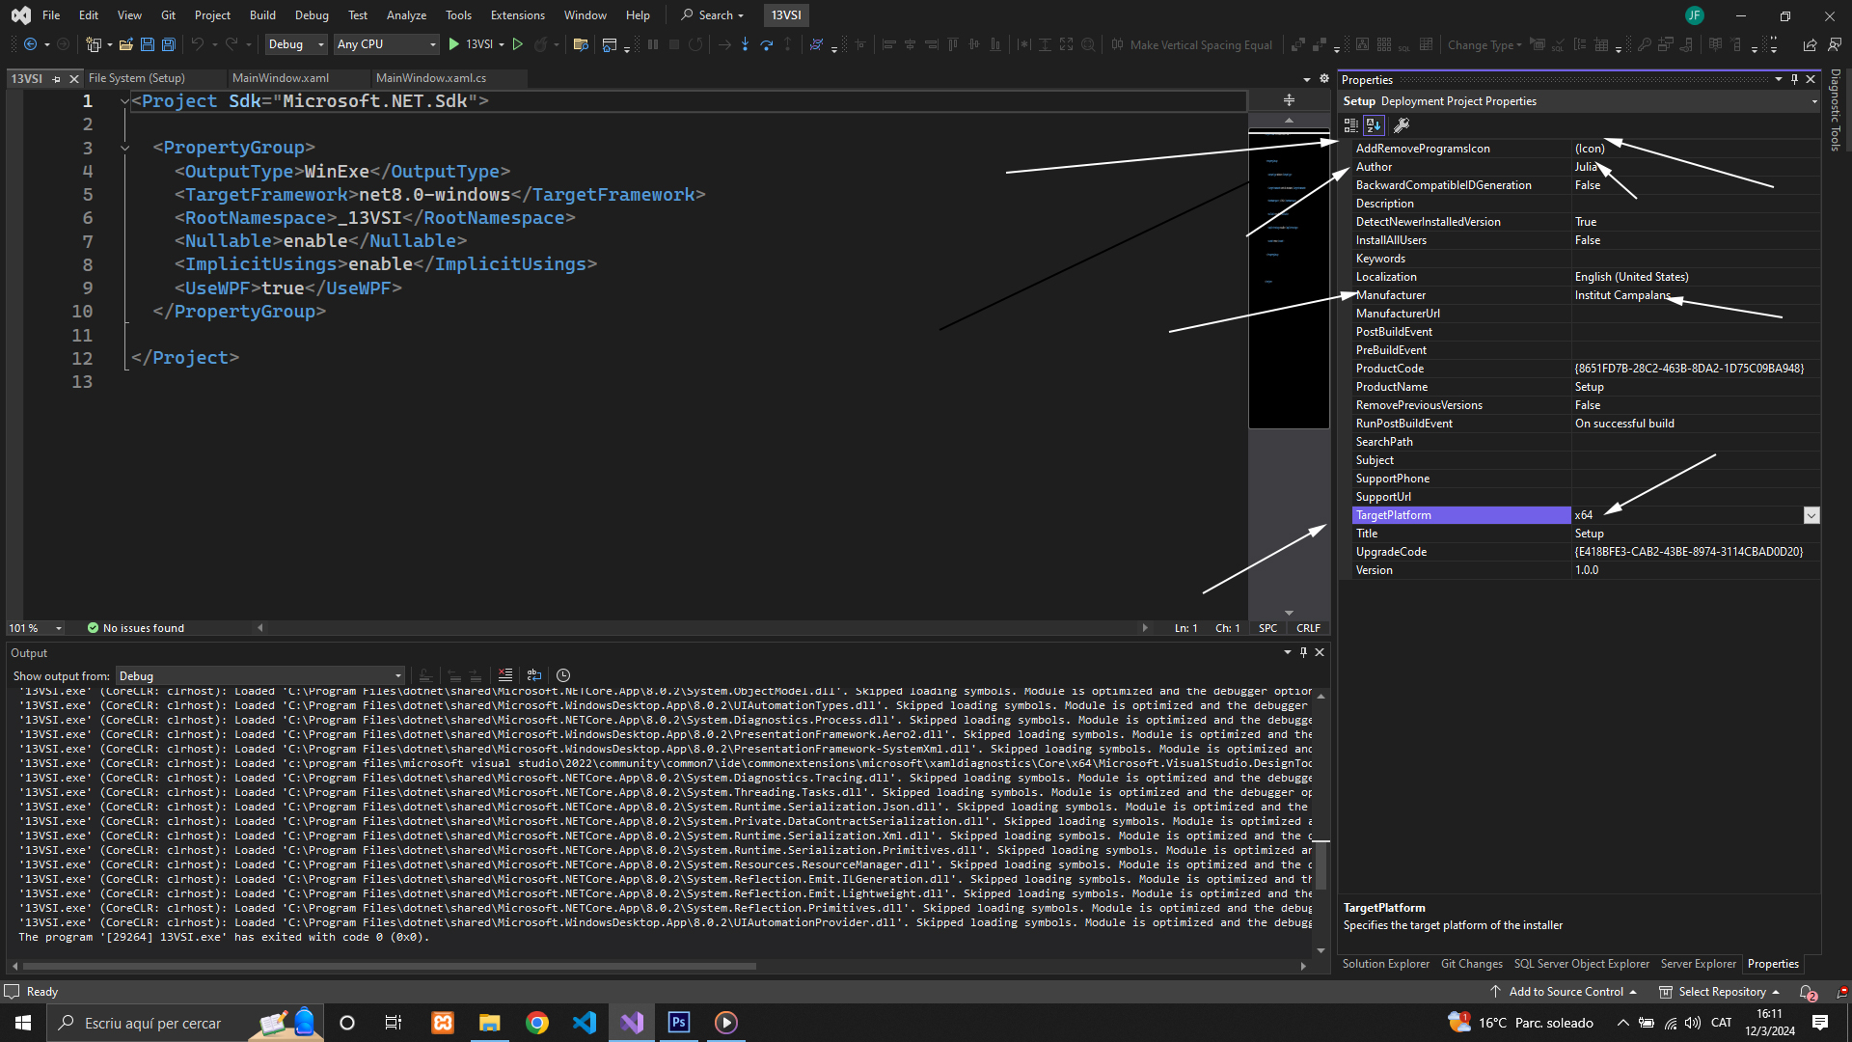The width and height of the screenshot is (1852, 1042).
Task: Click Clear All icon in Output panel
Action: 505,675
